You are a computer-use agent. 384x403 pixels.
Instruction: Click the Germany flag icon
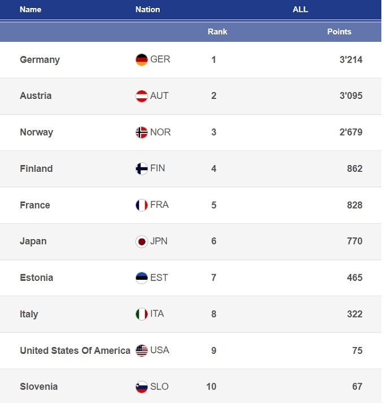pyautogui.click(x=142, y=60)
